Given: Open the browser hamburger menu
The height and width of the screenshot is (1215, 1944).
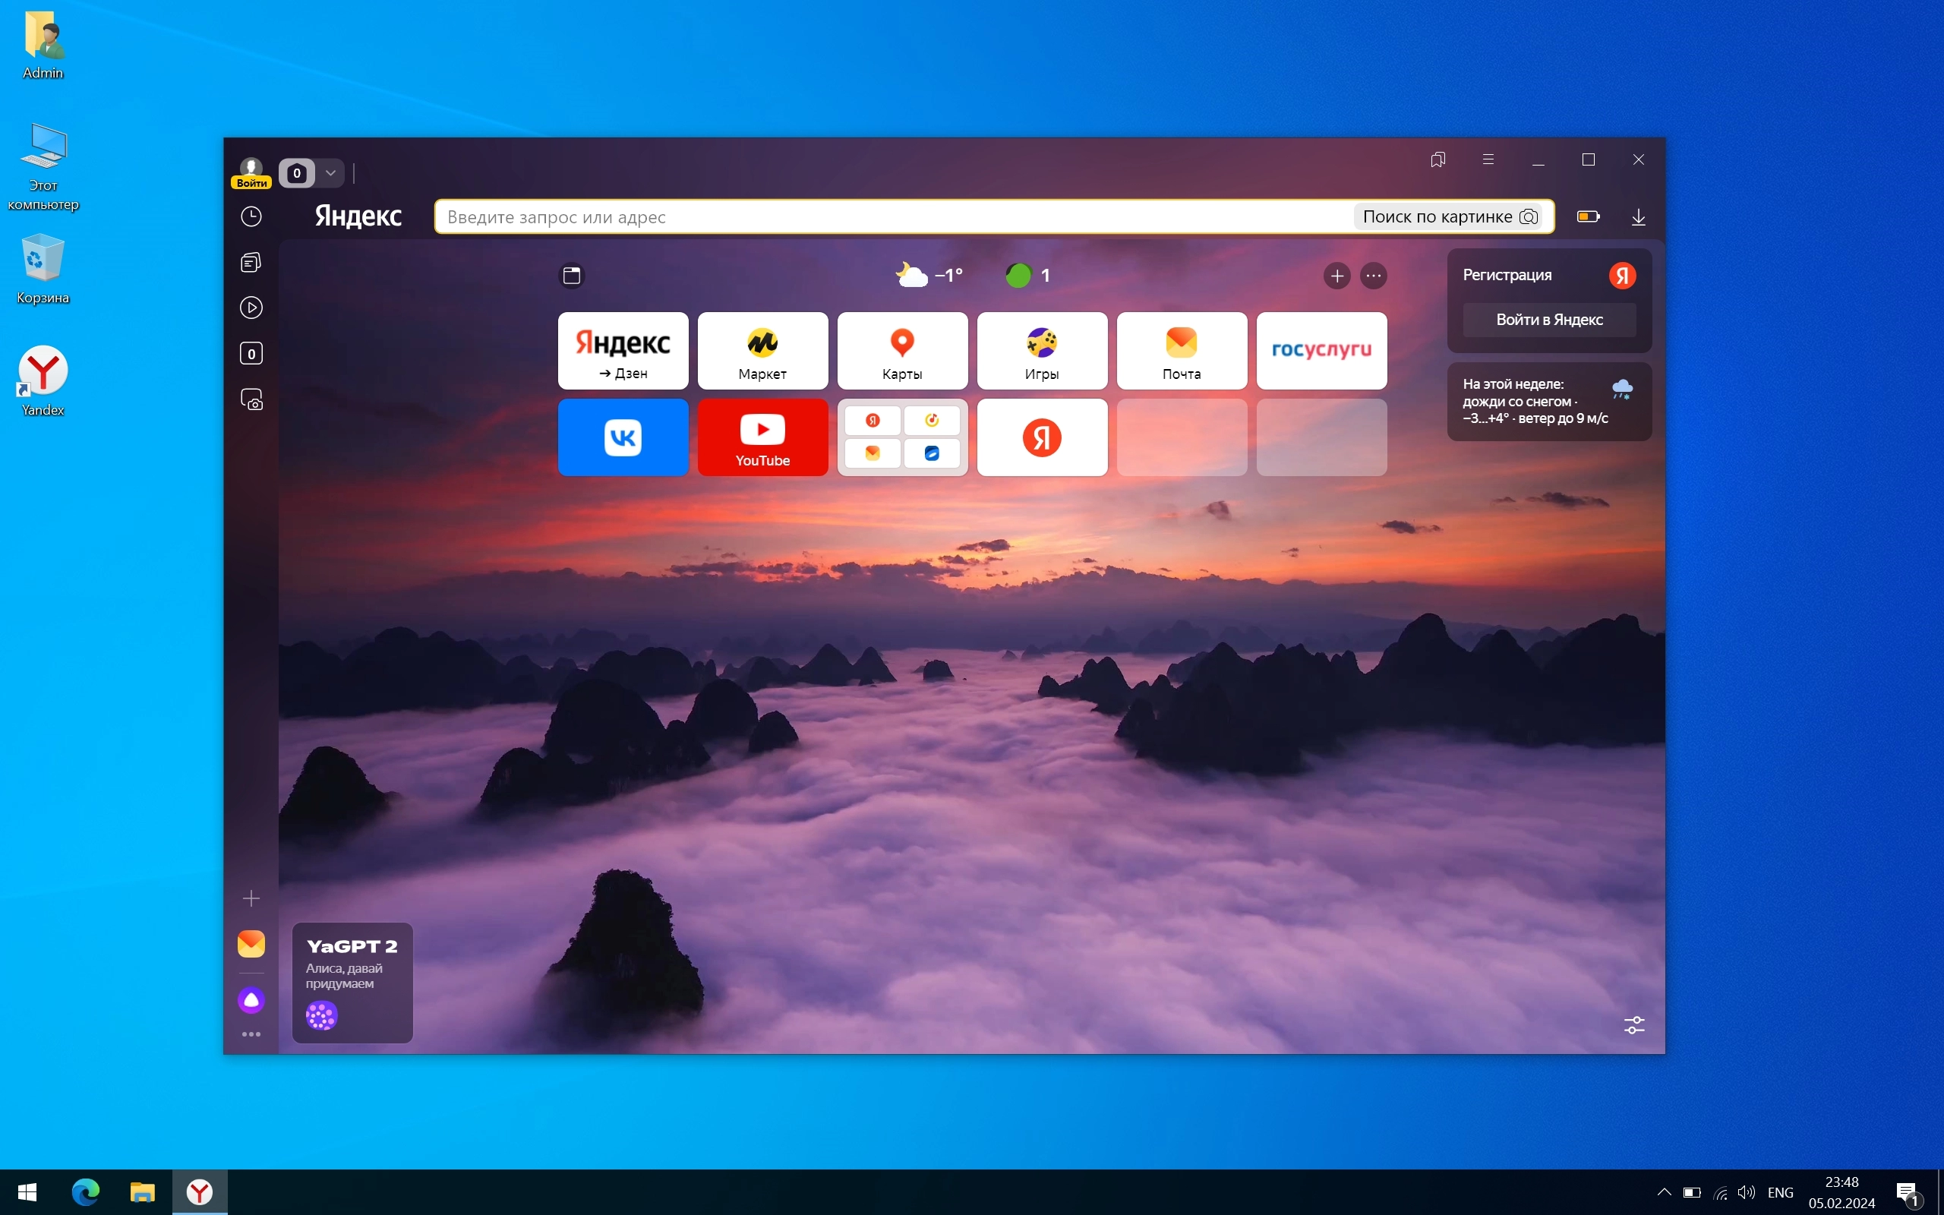Looking at the screenshot, I should pos(1488,160).
